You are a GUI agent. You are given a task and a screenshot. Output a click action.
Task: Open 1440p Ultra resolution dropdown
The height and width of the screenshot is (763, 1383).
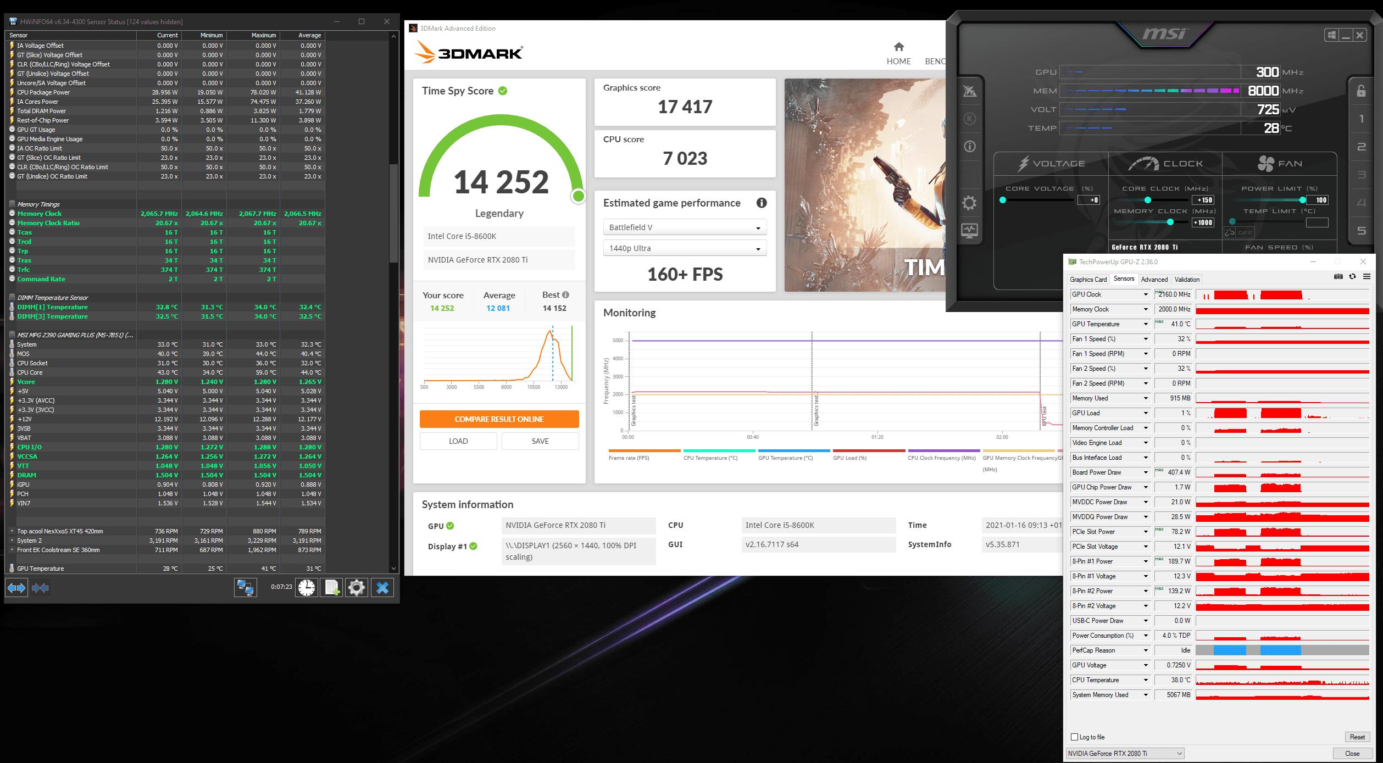[685, 248]
